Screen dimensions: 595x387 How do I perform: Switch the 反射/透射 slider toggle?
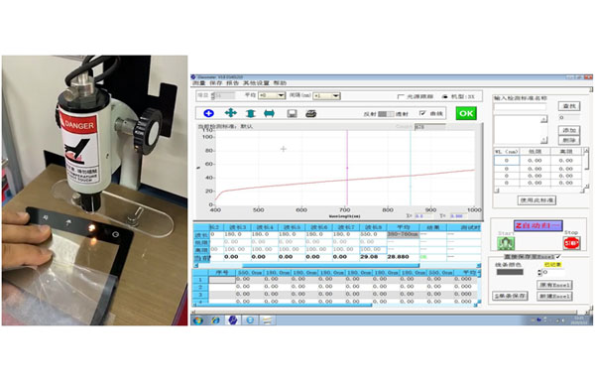coord(387,114)
